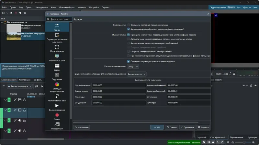Image resolution: width=259 pixels, height=145 pixels.
Task: Click zoom fit icon in status bar
Action: coord(228,142)
